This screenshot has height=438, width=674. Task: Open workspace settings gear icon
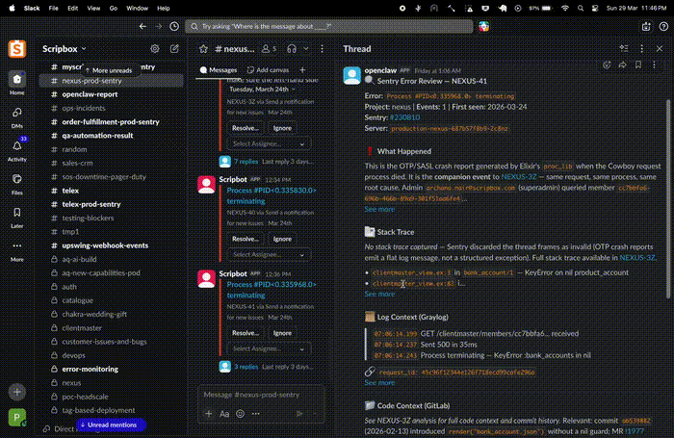pos(155,48)
